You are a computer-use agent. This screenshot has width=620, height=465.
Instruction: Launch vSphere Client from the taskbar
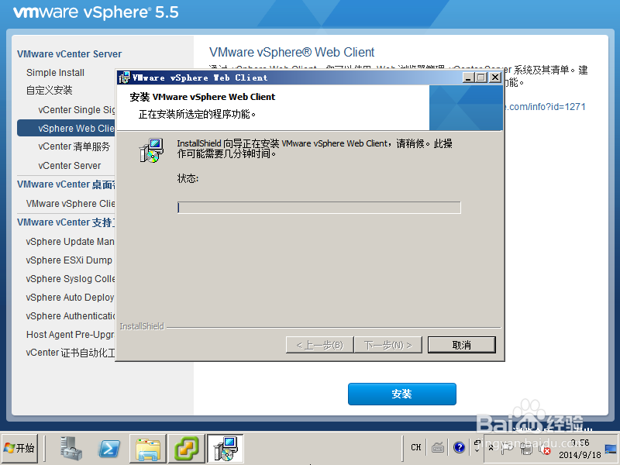click(187, 448)
